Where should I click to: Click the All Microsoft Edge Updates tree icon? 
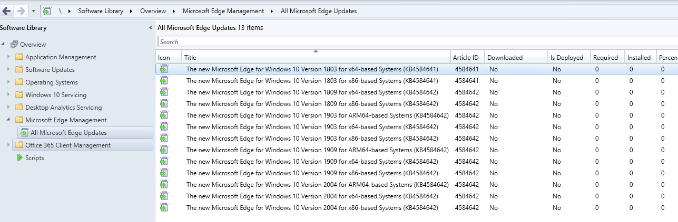tap(24, 133)
